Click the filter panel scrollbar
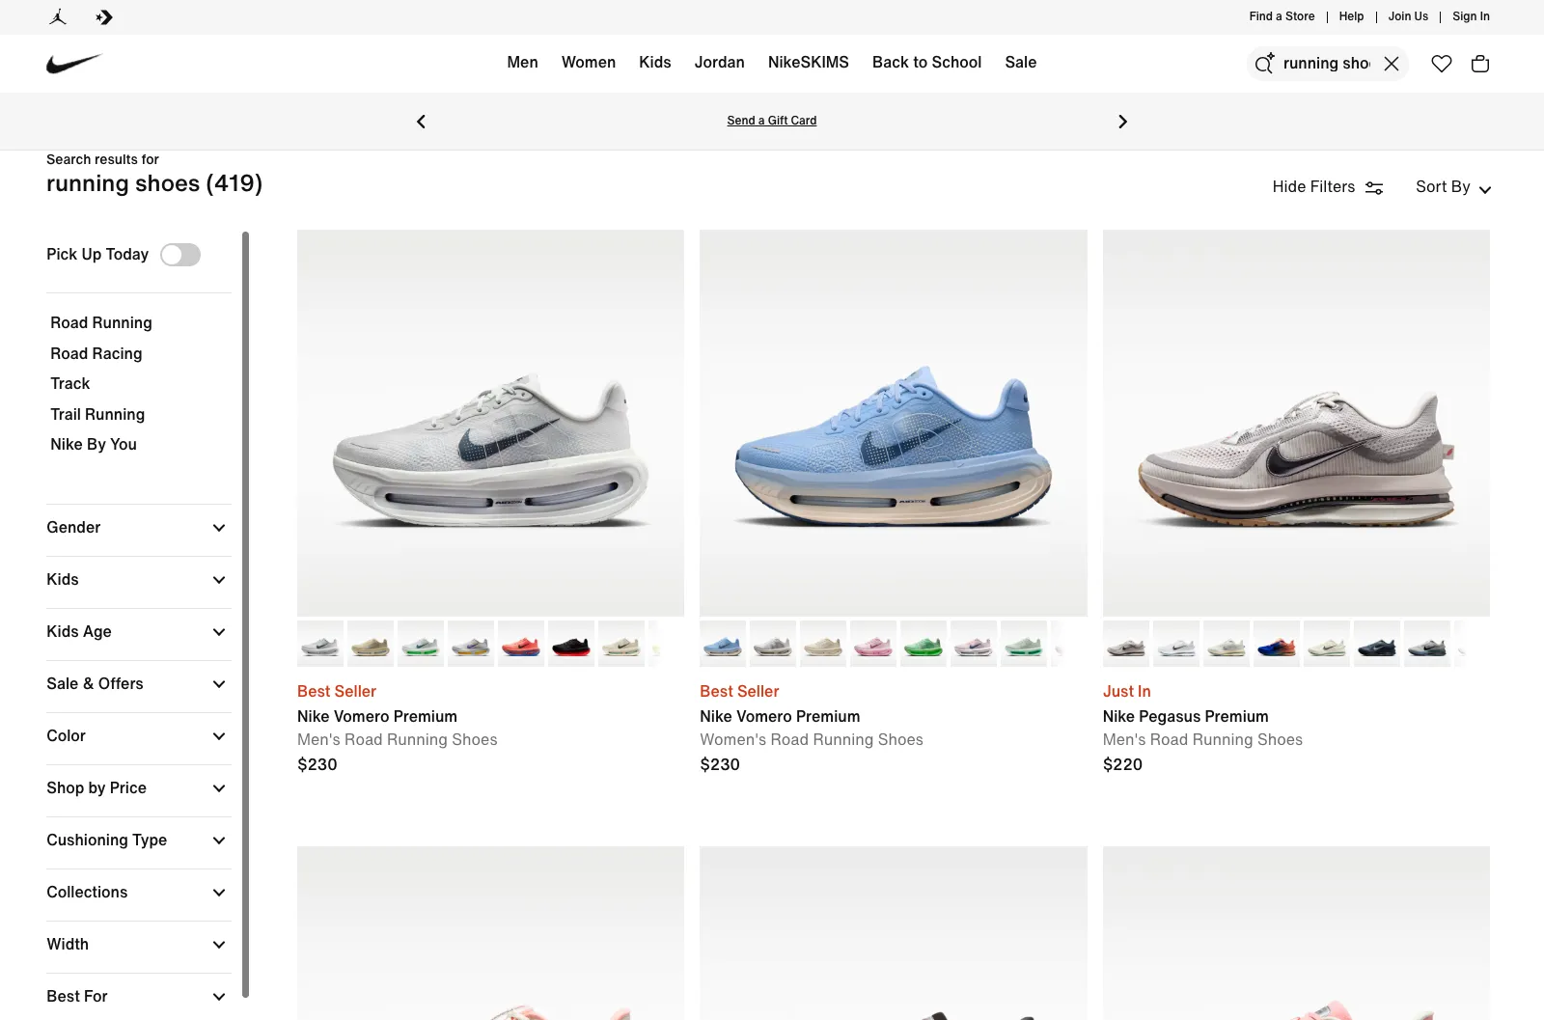This screenshot has width=1544, height=1020. coord(245,614)
